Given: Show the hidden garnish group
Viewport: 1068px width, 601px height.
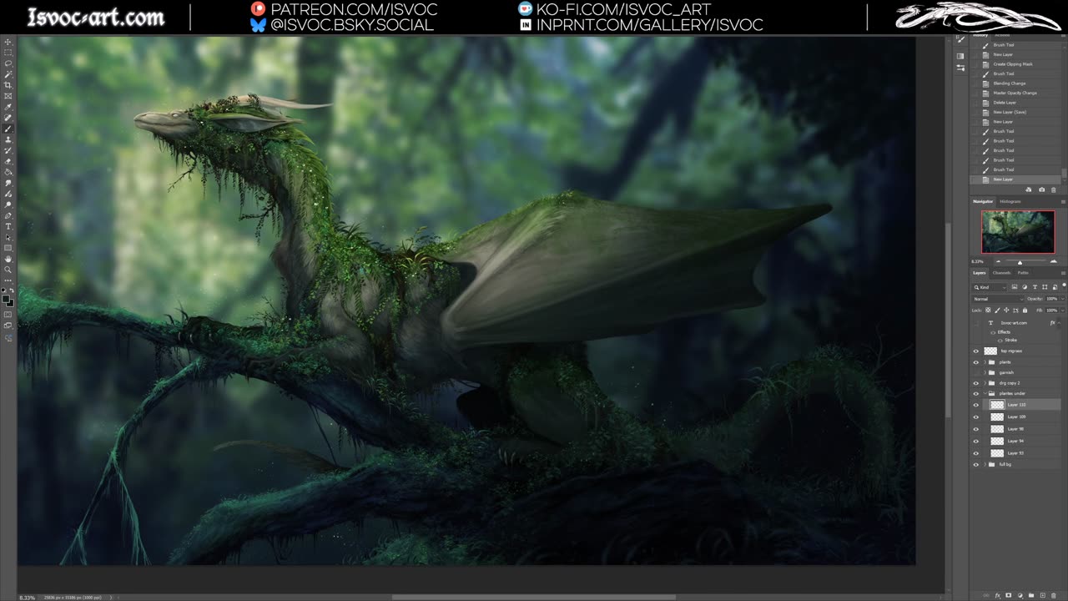Looking at the screenshot, I should click(975, 372).
